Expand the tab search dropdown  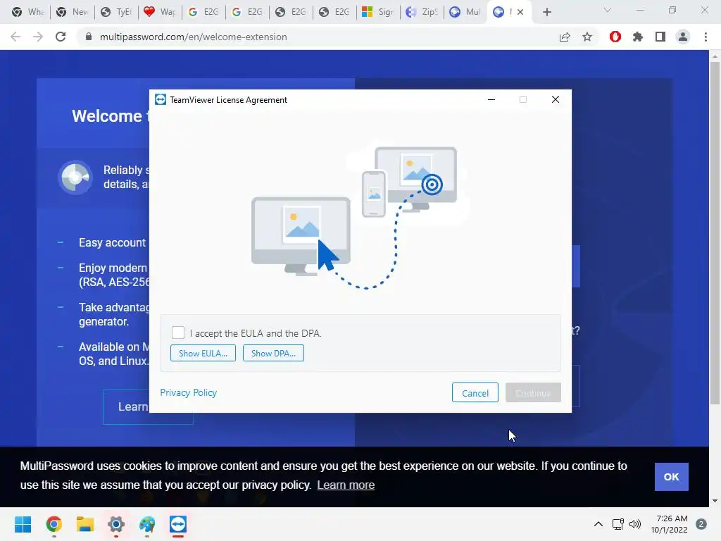tap(608, 10)
